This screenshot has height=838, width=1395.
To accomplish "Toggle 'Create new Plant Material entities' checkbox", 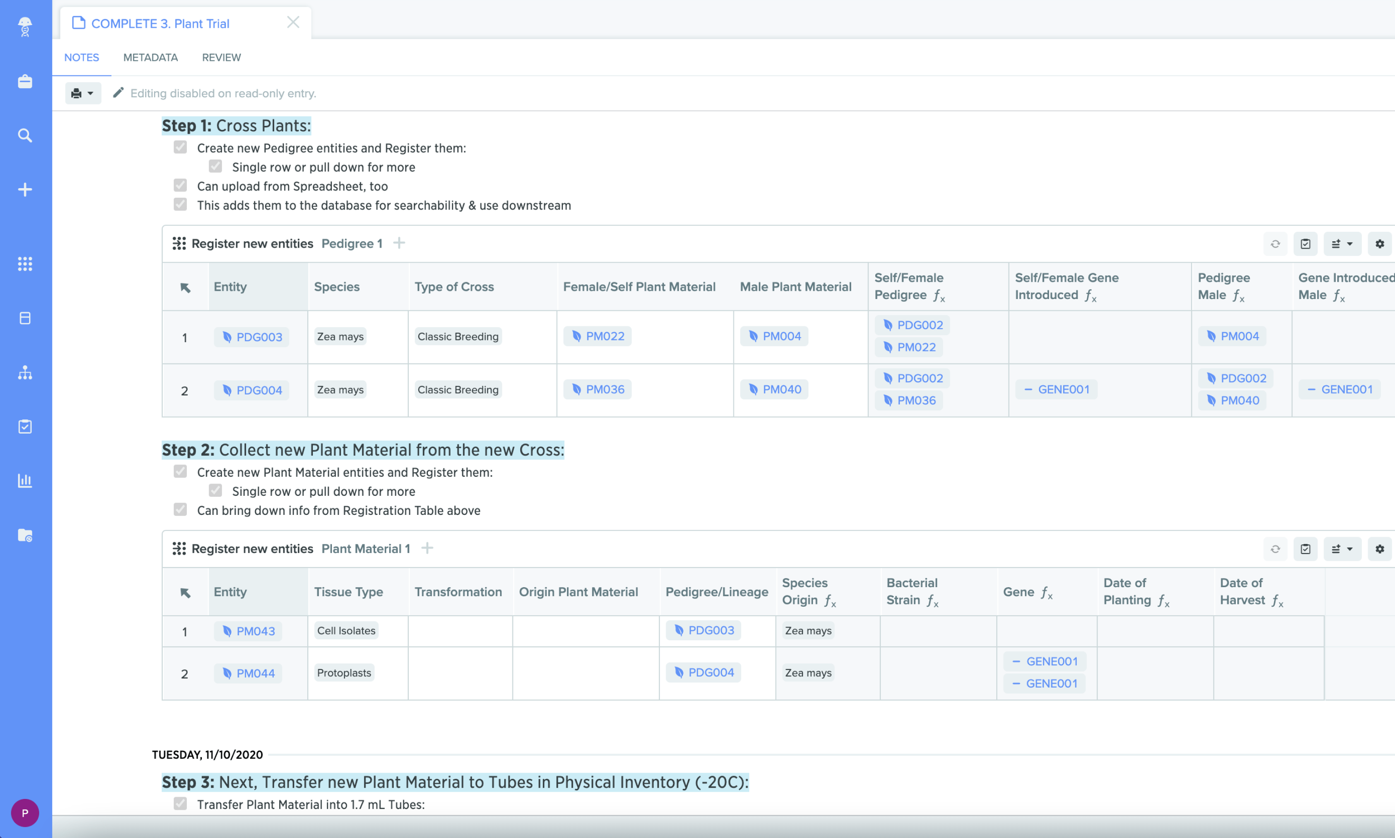I will click(x=180, y=472).
